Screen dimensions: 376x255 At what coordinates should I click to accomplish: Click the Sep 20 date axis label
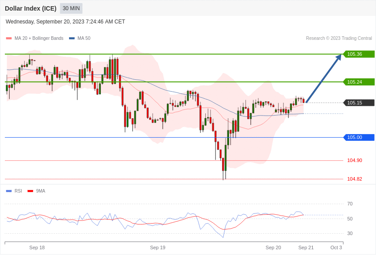pos(273,247)
